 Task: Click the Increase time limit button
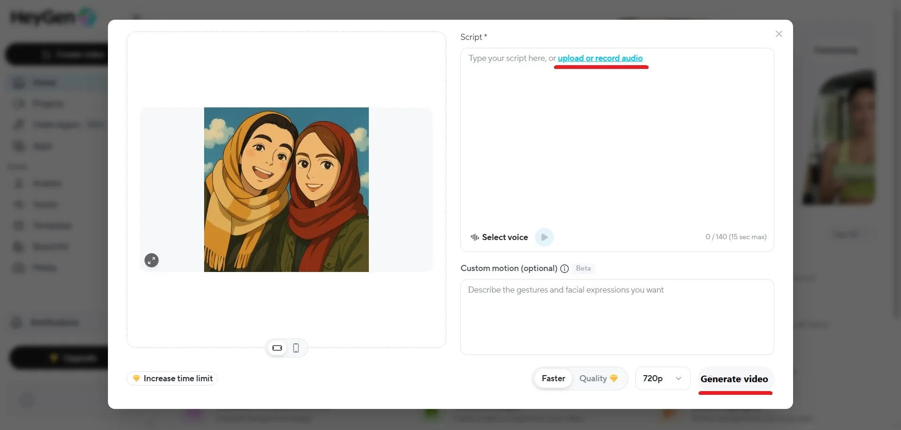[172, 378]
